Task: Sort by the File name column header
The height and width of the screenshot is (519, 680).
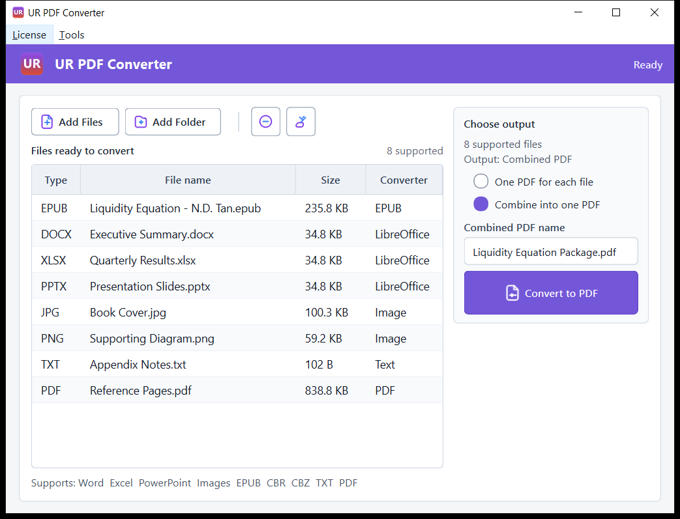Action: (x=188, y=180)
